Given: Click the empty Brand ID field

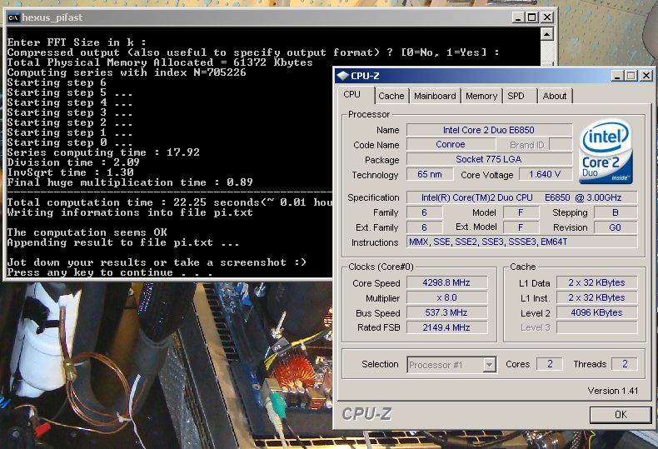Looking at the screenshot, I should pos(561,144).
